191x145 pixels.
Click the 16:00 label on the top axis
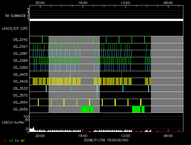click(83, 3)
